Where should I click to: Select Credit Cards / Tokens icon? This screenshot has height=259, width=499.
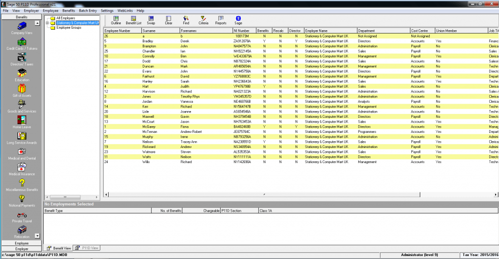pos(21,42)
